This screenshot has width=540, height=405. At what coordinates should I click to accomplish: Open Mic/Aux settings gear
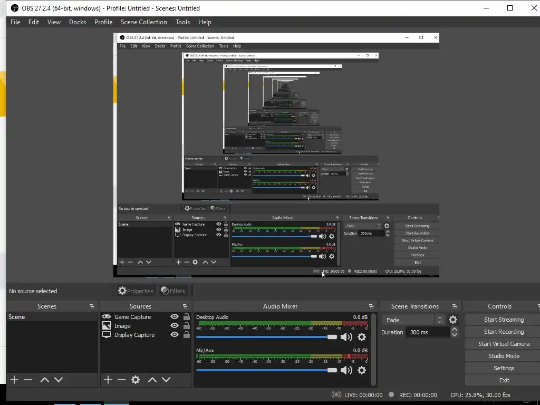pos(362,370)
